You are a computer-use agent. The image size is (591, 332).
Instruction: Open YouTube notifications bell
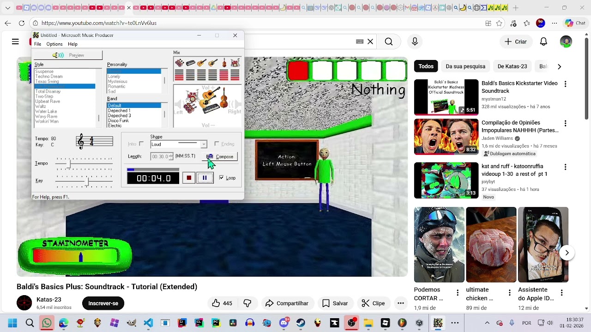(x=543, y=42)
